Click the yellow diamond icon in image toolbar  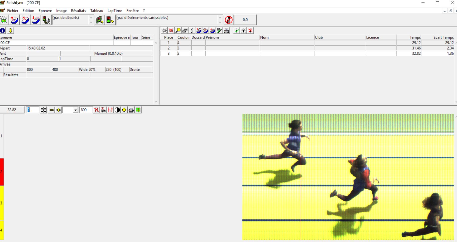click(x=124, y=110)
